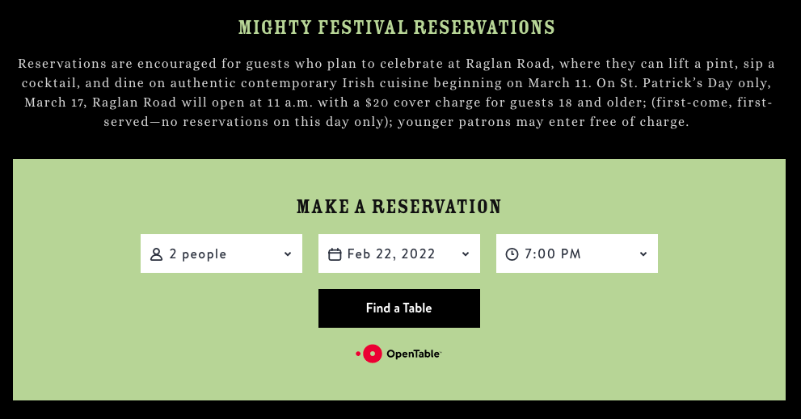Click the clock icon beside 7:00 PM
This screenshot has height=419, width=801.
pos(512,254)
